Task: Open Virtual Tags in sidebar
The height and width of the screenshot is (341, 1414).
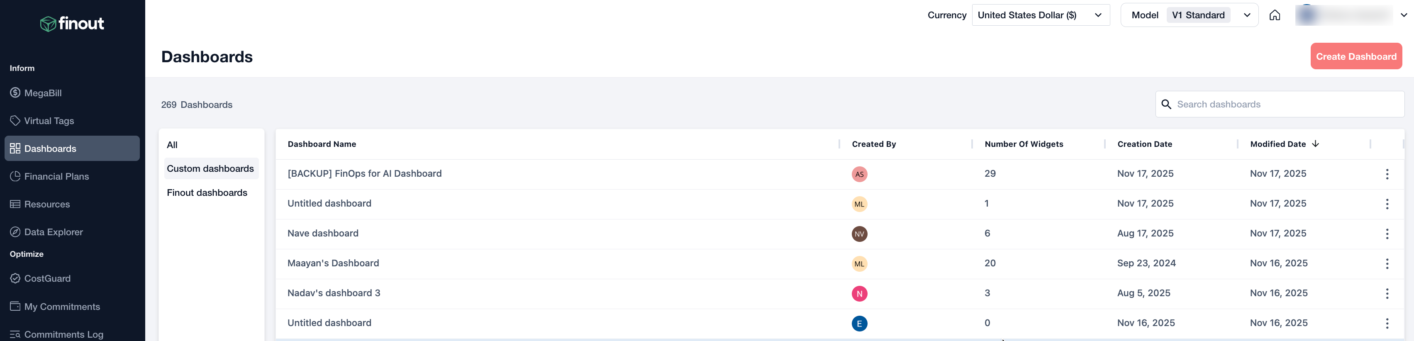Action: pyautogui.click(x=49, y=121)
